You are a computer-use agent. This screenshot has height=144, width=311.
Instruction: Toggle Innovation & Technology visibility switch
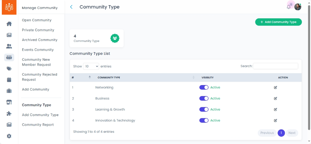204,121
